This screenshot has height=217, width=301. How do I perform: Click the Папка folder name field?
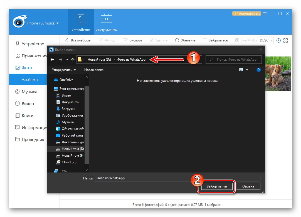click(177, 178)
